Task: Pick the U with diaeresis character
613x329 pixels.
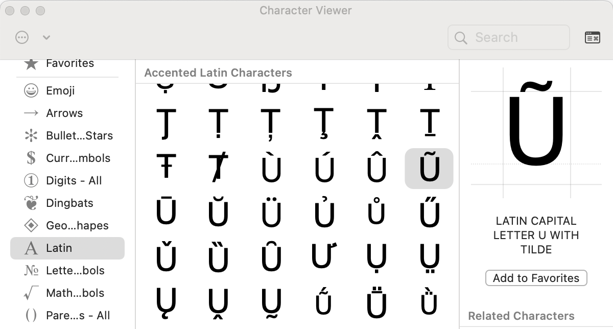Action: (x=271, y=213)
